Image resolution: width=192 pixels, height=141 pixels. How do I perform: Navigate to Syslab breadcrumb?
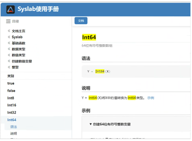point(17,37)
